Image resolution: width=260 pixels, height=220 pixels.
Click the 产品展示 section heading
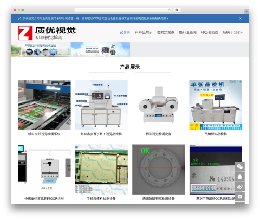coord(130,67)
